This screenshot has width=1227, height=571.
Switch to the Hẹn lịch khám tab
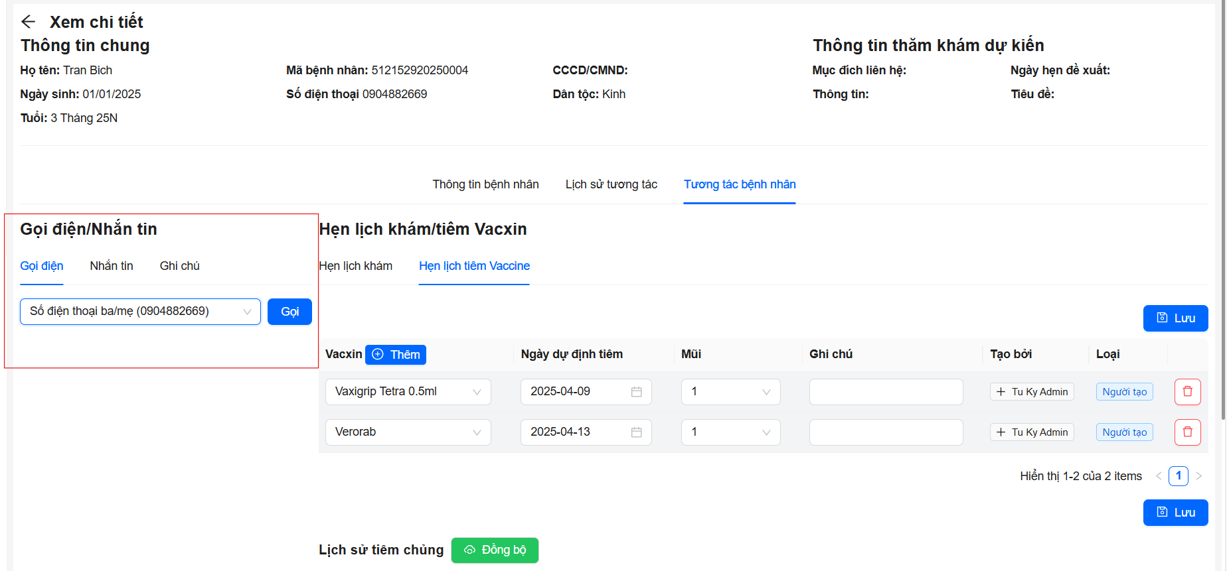[x=356, y=266]
